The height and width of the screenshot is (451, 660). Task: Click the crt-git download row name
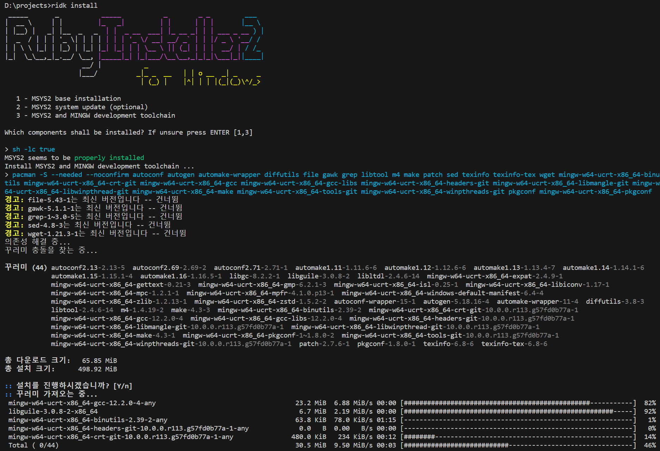[121, 437]
